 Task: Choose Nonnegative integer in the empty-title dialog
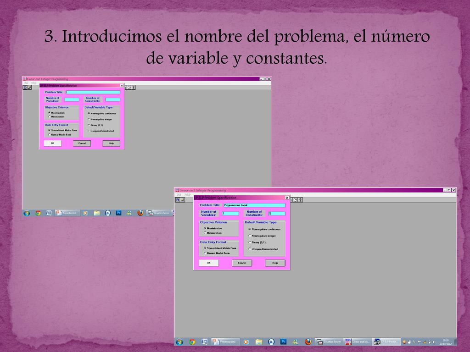pos(100,119)
